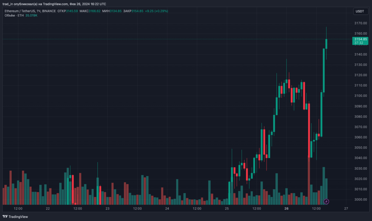Click the purple lightning event marker
Viewport: 372px width, 221px height.
[x=326, y=201]
